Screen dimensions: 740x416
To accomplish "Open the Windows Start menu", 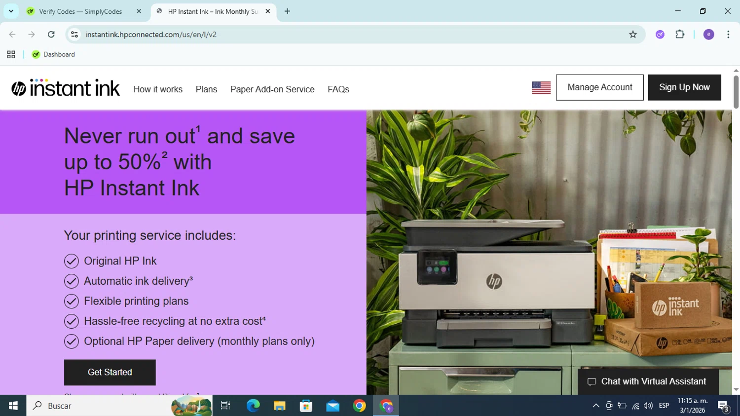I will (x=13, y=406).
